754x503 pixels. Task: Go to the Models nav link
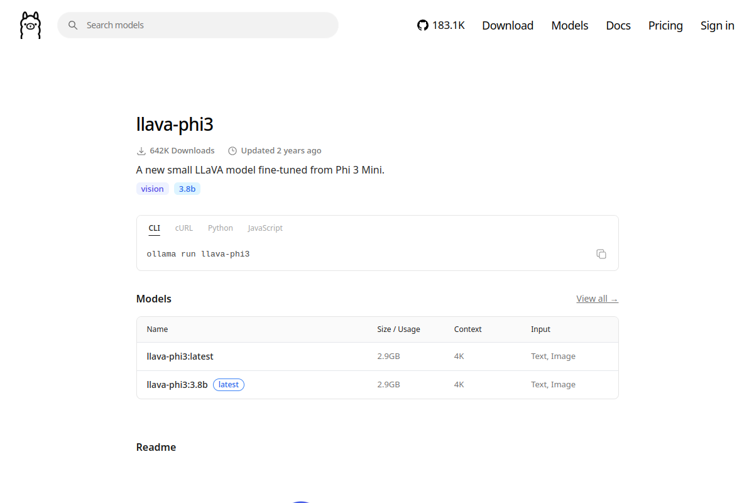(x=570, y=25)
